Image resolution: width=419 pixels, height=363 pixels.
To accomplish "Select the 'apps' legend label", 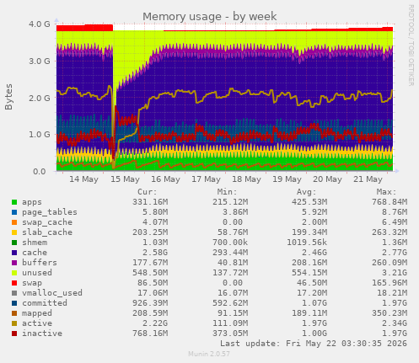I will 32,202.
